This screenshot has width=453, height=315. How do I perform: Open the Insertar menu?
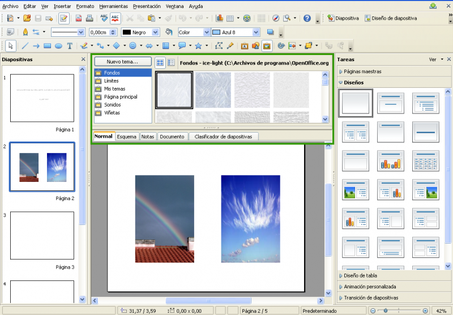point(62,6)
